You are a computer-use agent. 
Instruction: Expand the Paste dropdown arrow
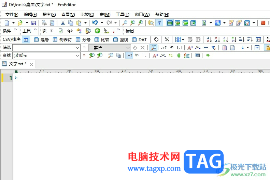[85, 23]
